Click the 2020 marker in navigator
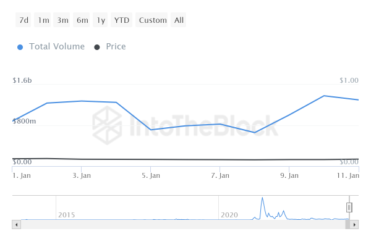Image resolution: width=371 pixels, height=247 pixels. point(229,215)
